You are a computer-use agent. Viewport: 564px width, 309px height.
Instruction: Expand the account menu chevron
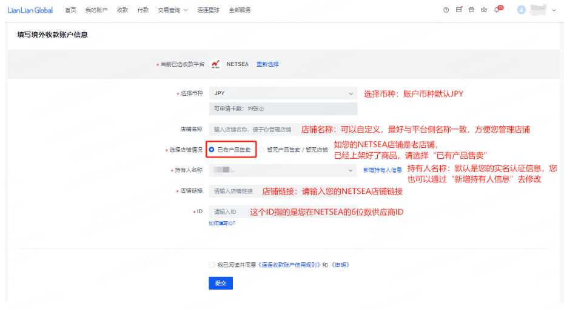[x=554, y=10]
